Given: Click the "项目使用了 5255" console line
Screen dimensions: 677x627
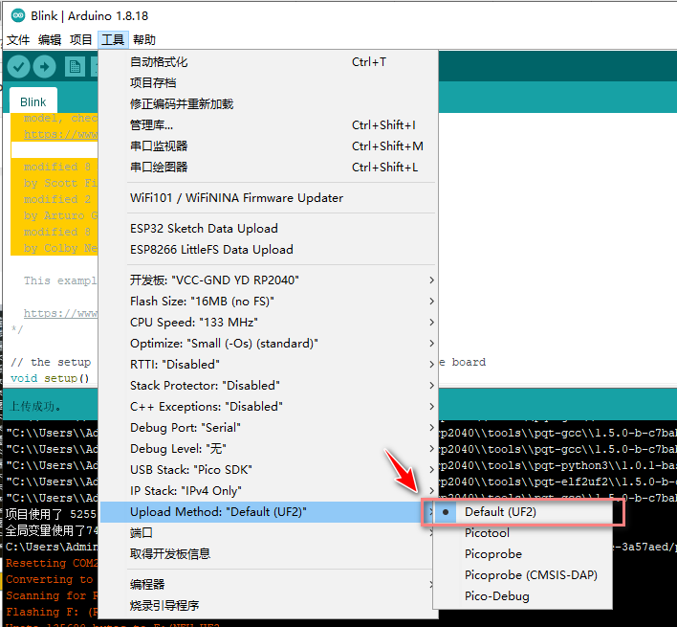Looking at the screenshot, I should click(51, 514).
